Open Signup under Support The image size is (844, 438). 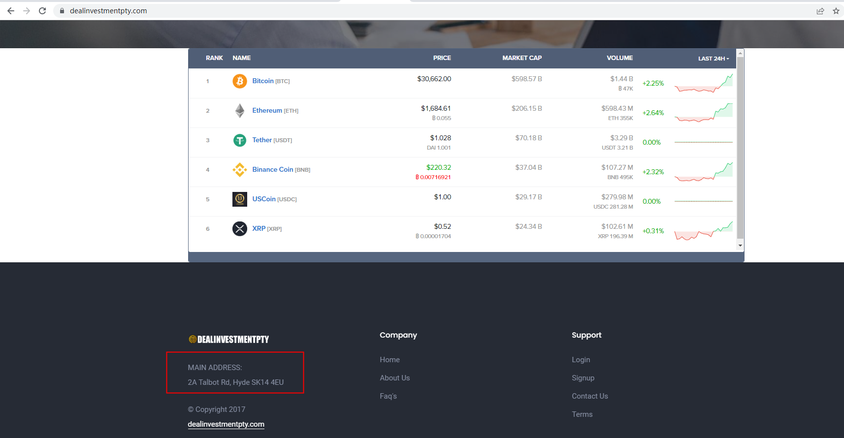point(583,378)
